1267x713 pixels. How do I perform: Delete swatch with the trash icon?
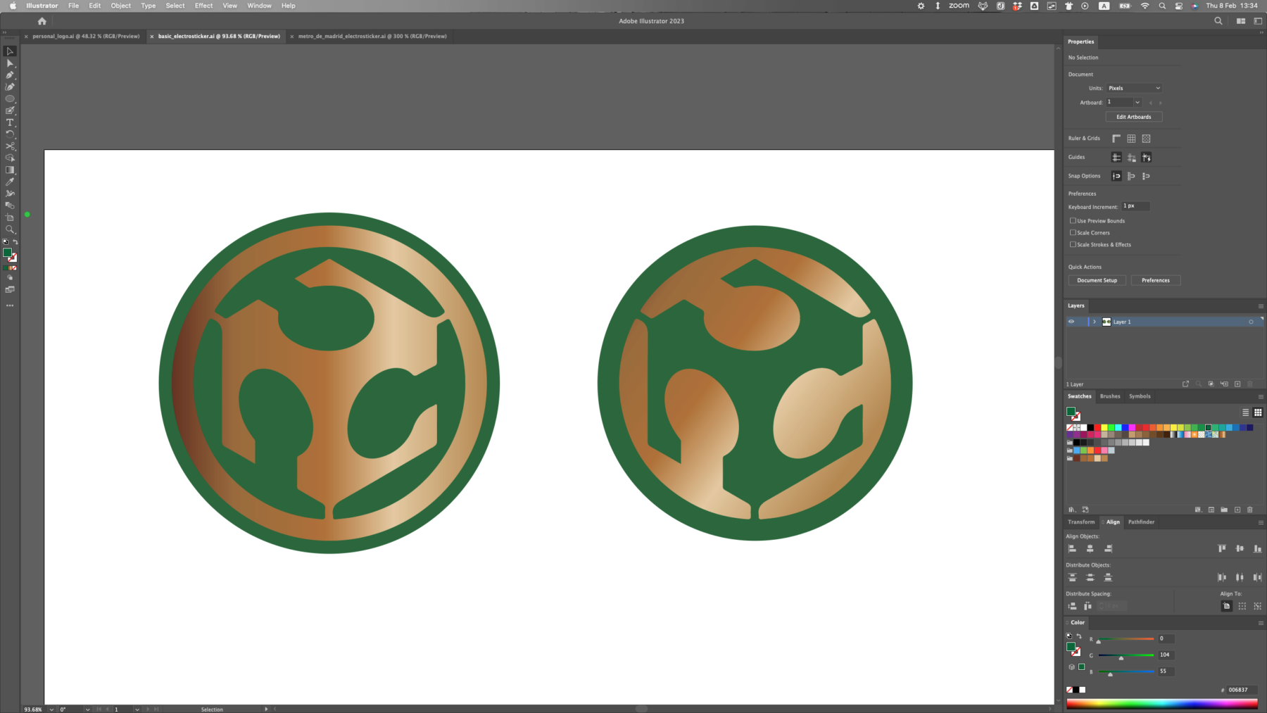click(x=1250, y=510)
